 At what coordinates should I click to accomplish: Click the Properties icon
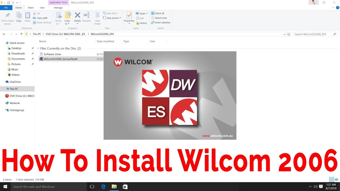(x=129, y=18)
